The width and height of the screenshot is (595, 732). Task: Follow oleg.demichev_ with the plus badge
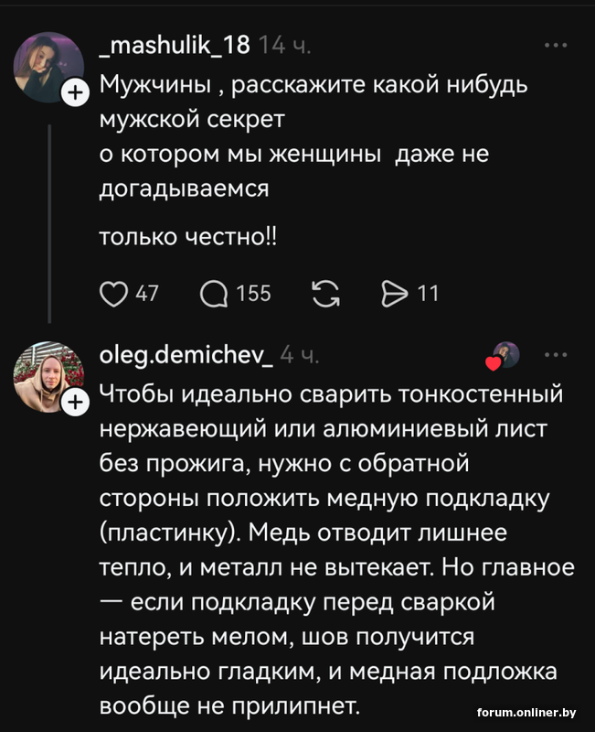(75, 401)
